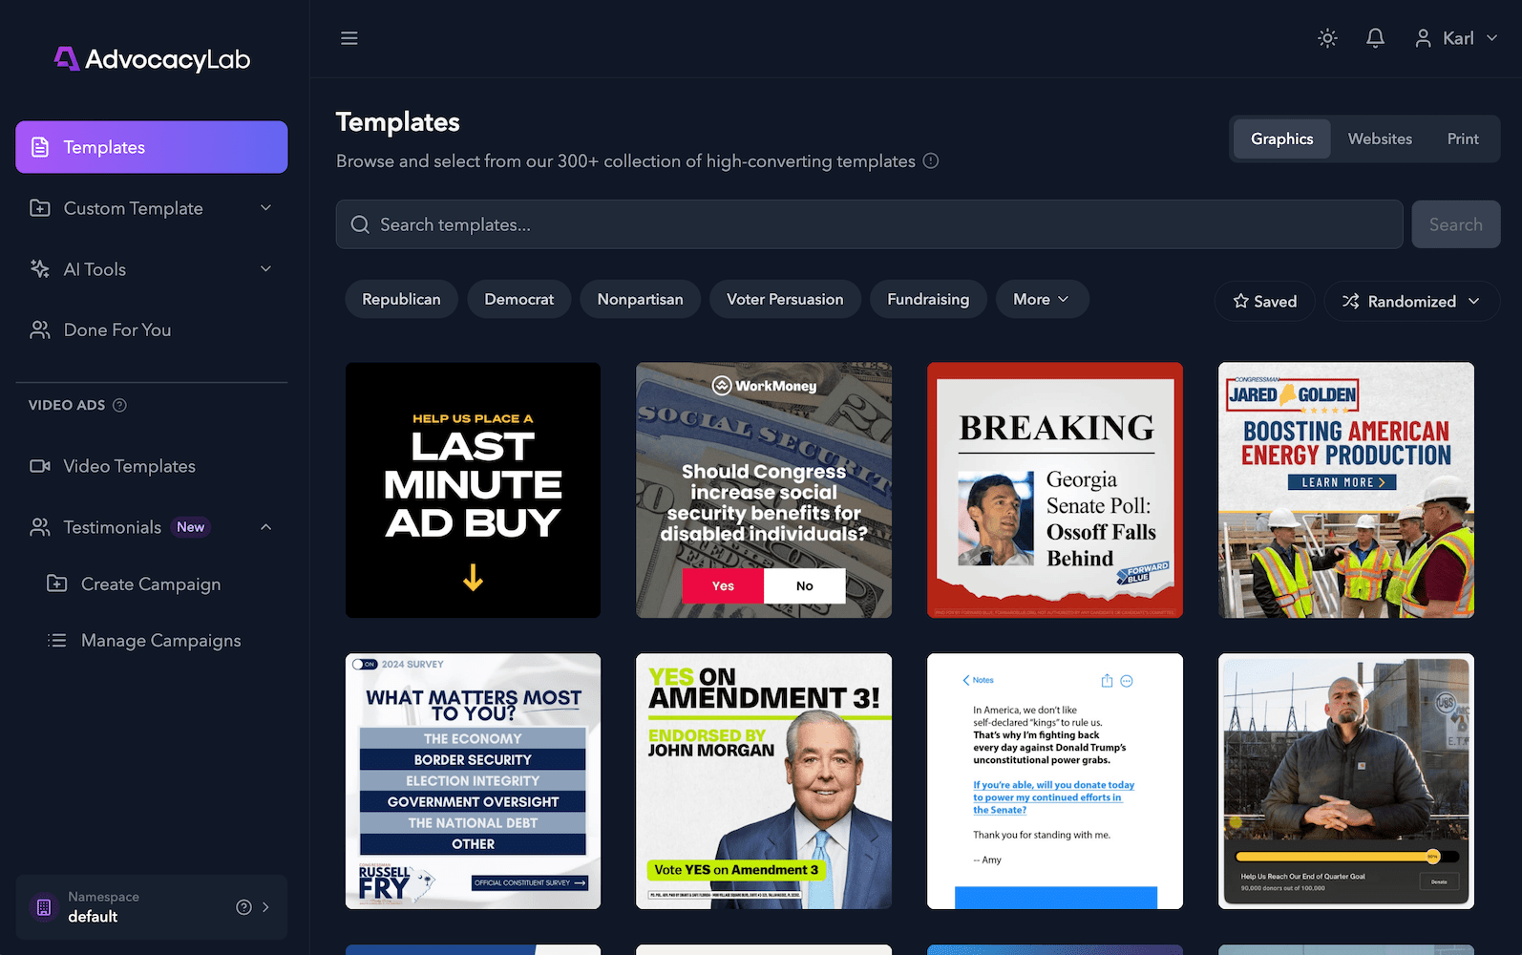Viewport: 1522px width, 955px height.
Task: Expand the Custom Template menu
Action: [x=152, y=208]
